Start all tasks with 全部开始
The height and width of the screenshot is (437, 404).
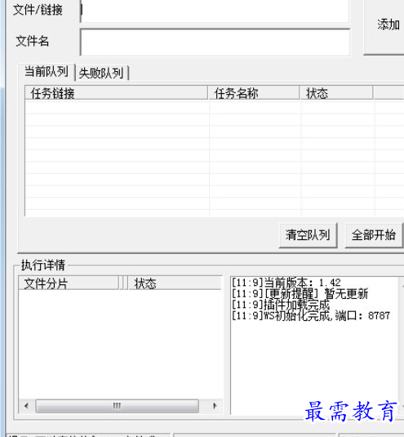(x=374, y=235)
